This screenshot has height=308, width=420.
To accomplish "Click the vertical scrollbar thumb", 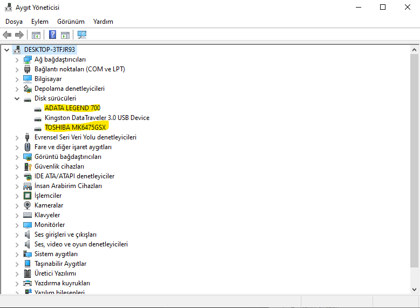I will click(x=414, y=160).
